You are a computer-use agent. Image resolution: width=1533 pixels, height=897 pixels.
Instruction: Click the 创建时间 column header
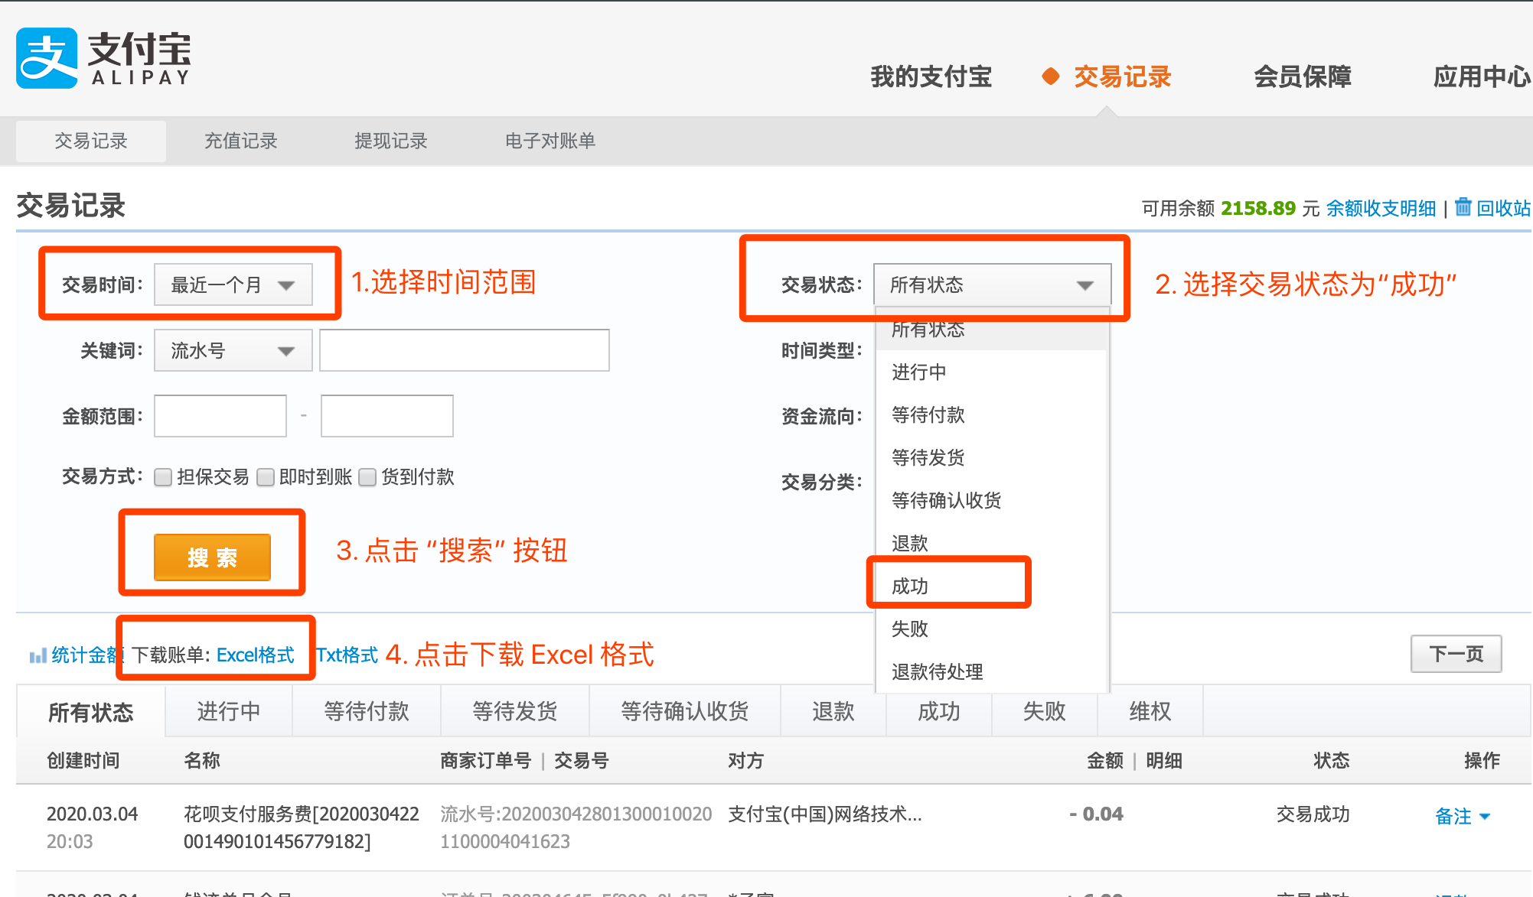[83, 760]
